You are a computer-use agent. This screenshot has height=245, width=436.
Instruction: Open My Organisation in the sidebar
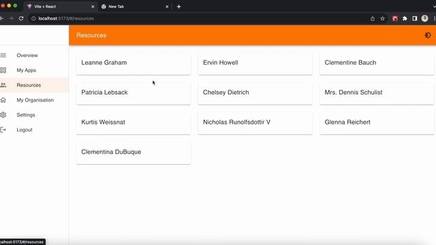pos(33,100)
